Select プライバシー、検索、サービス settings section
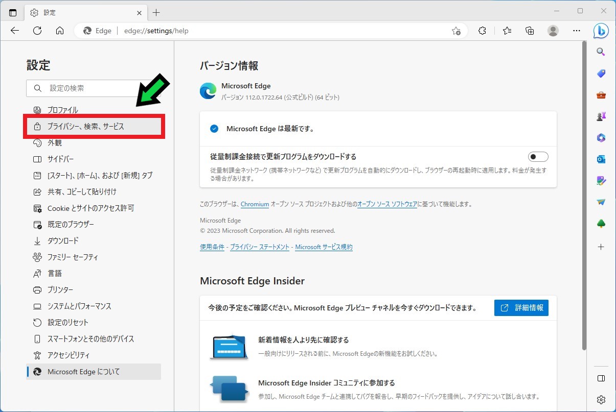Image resolution: width=616 pixels, height=412 pixels. click(x=95, y=126)
